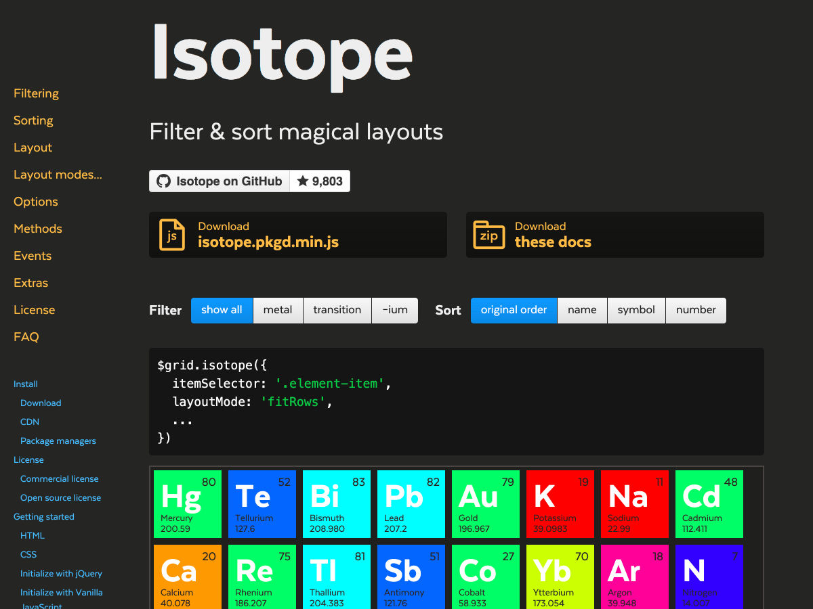Screen dimensions: 813x609
Task: Toggle the '-ium' filter button
Action: pyautogui.click(x=395, y=310)
